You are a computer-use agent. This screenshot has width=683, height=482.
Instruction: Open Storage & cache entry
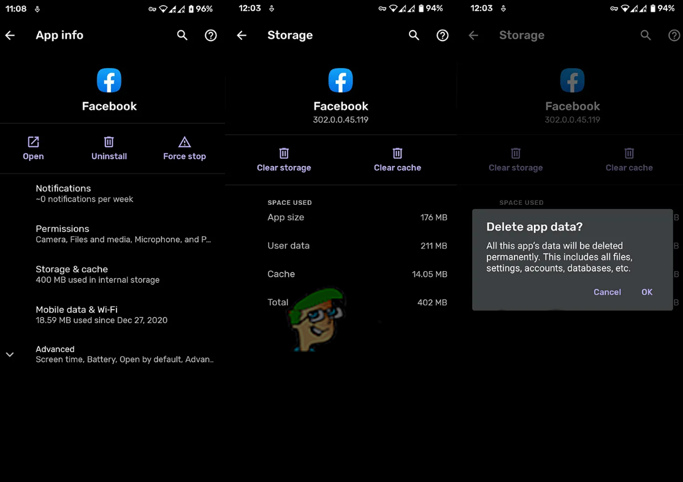(x=112, y=275)
